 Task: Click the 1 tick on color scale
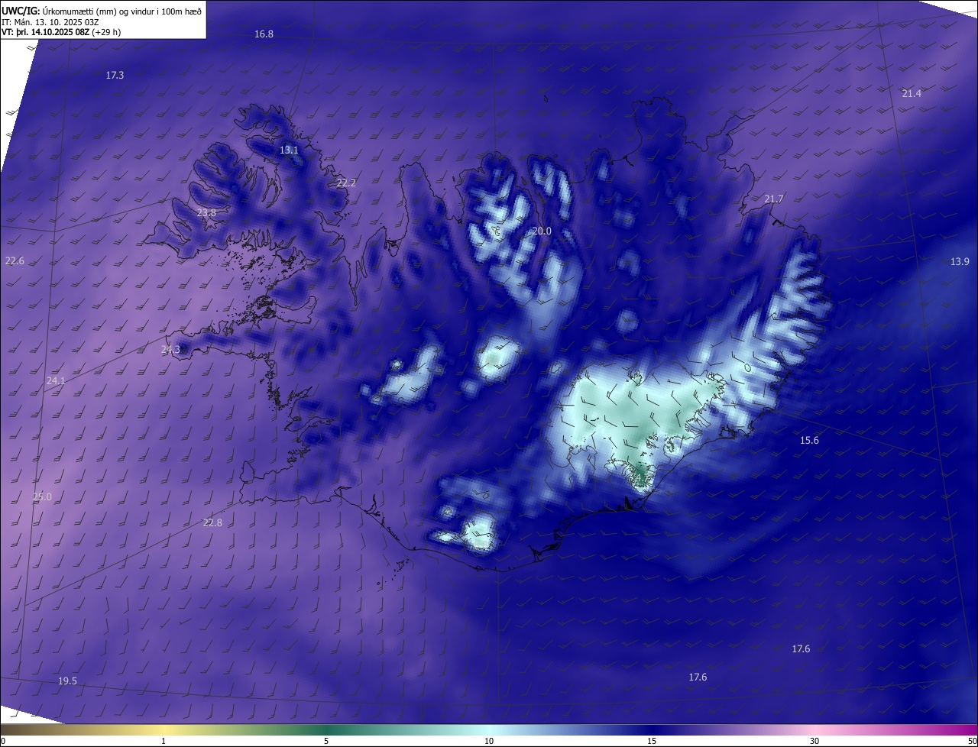164,742
